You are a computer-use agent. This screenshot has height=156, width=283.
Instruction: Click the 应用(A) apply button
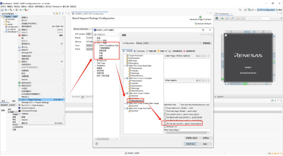click(x=206, y=138)
